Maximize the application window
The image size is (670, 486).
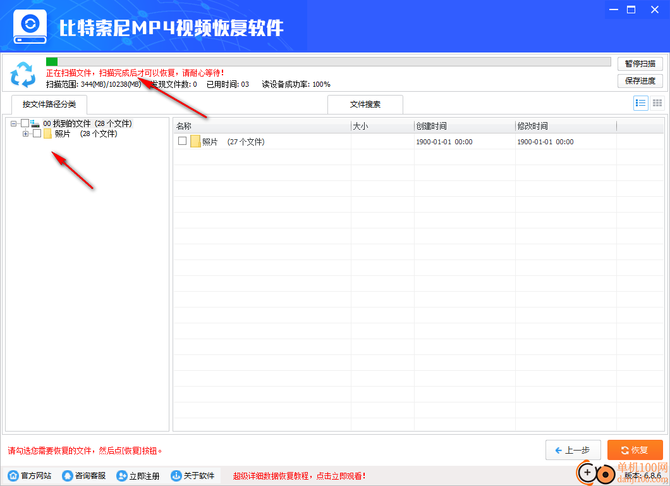coord(631,9)
